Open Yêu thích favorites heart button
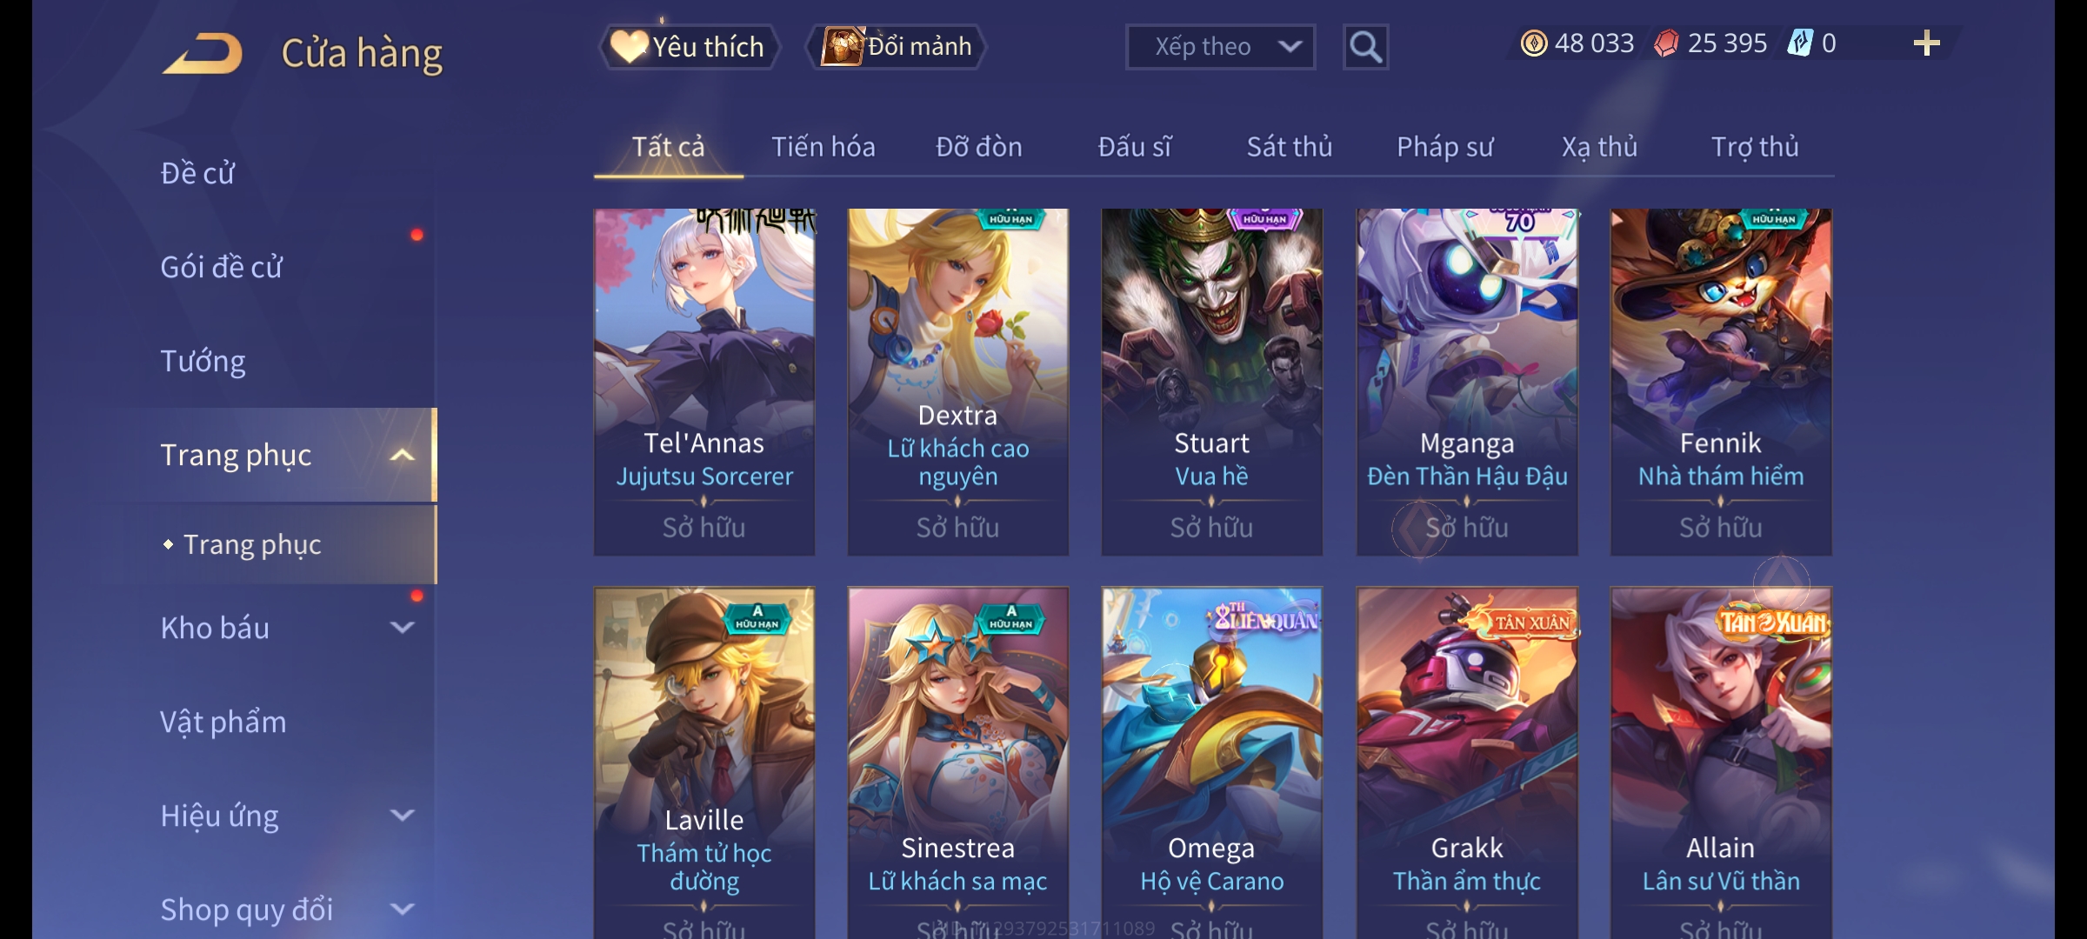The image size is (2087, 939). (689, 47)
